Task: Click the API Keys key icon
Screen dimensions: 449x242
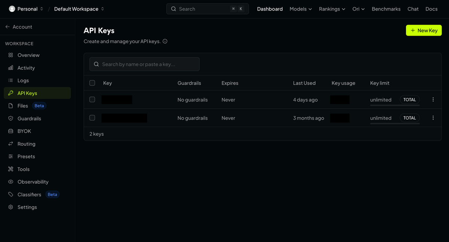Action: click(x=10, y=93)
